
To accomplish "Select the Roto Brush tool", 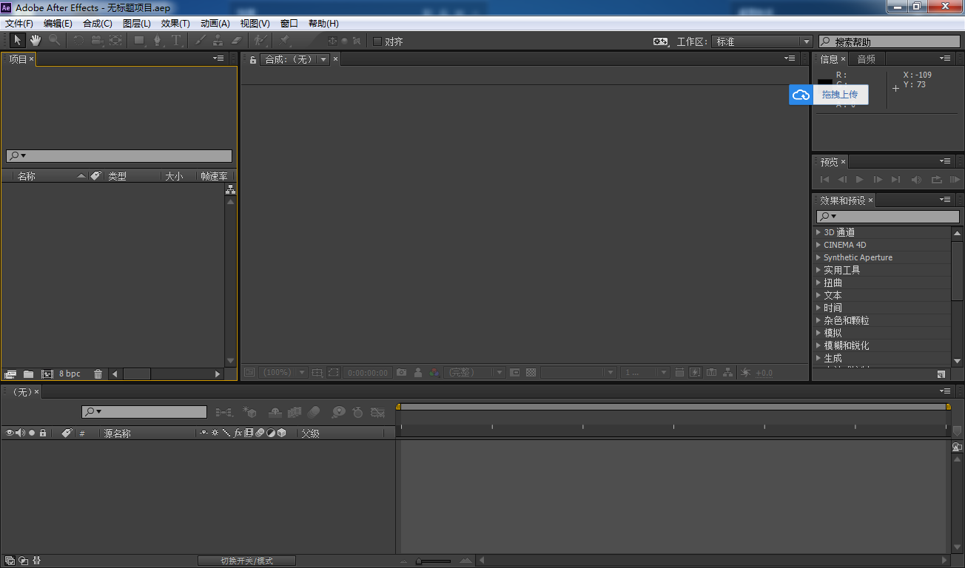I will point(260,41).
